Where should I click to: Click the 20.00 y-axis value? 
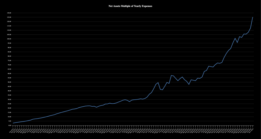coord(9,108)
